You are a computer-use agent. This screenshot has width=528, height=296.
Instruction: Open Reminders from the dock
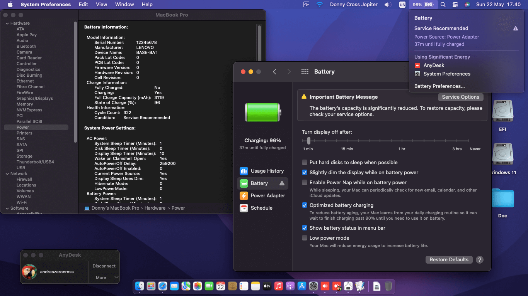click(244, 286)
